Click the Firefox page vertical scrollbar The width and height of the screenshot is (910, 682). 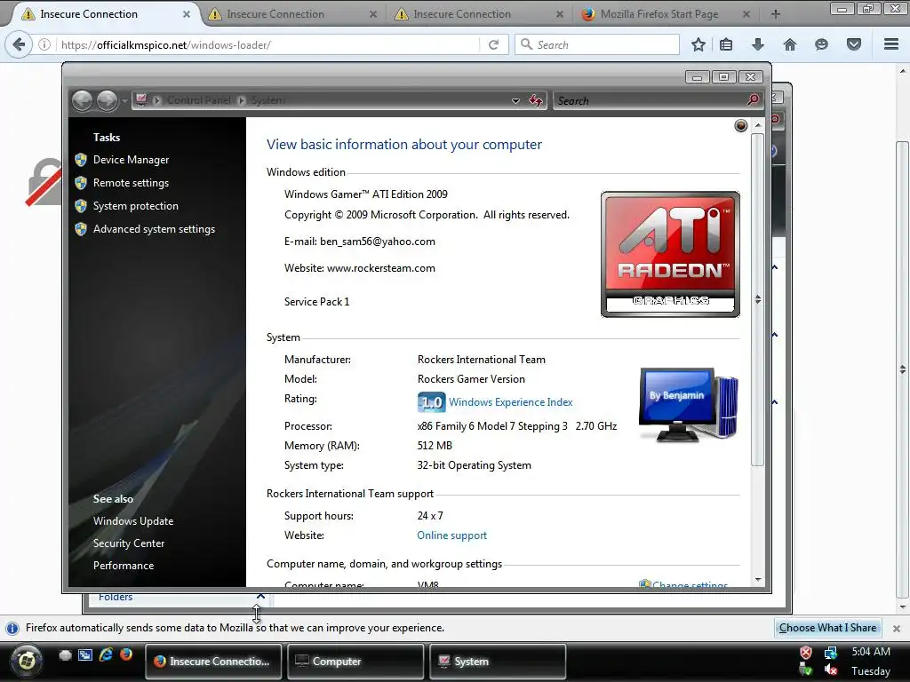pos(901,369)
